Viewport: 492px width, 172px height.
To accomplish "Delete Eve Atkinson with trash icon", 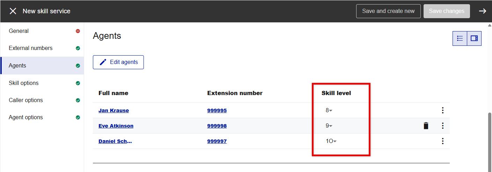I will [426, 126].
